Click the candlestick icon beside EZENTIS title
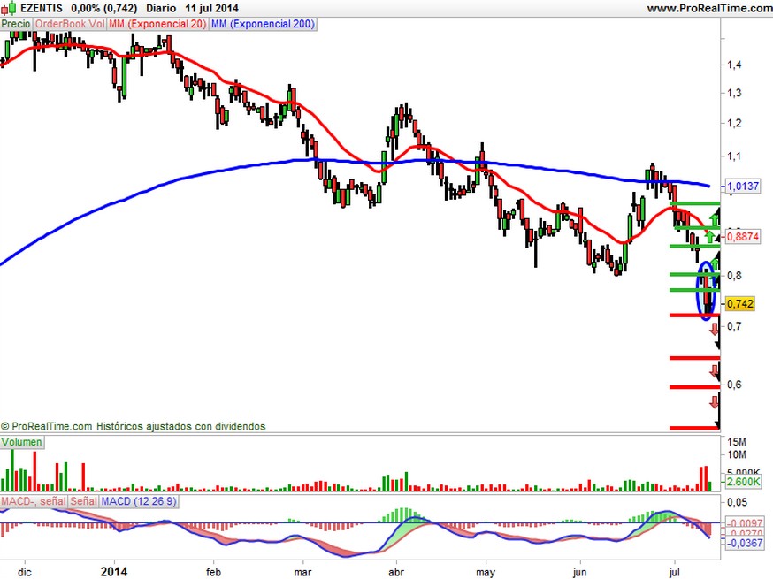This screenshot has width=773, height=579. pyautogui.click(x=10, y=8)
